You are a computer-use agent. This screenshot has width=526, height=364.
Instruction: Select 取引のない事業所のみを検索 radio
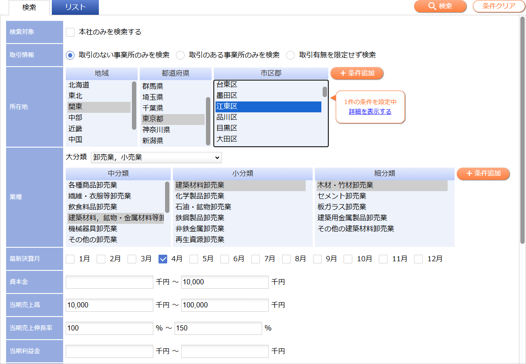pyautogui.click(x=70, y=55)
